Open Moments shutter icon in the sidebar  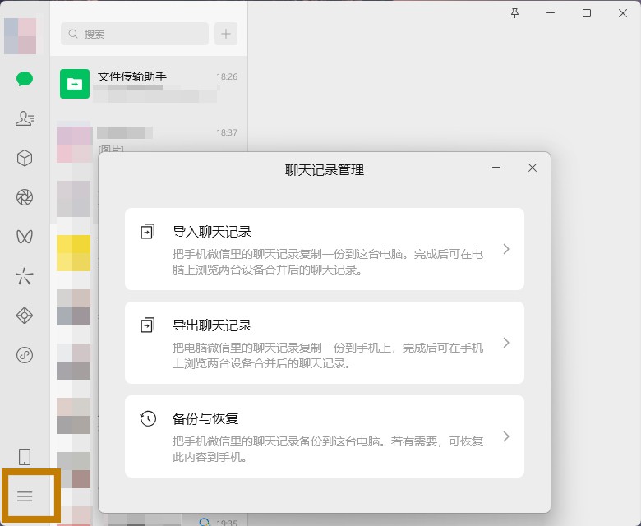pos(25,197)
